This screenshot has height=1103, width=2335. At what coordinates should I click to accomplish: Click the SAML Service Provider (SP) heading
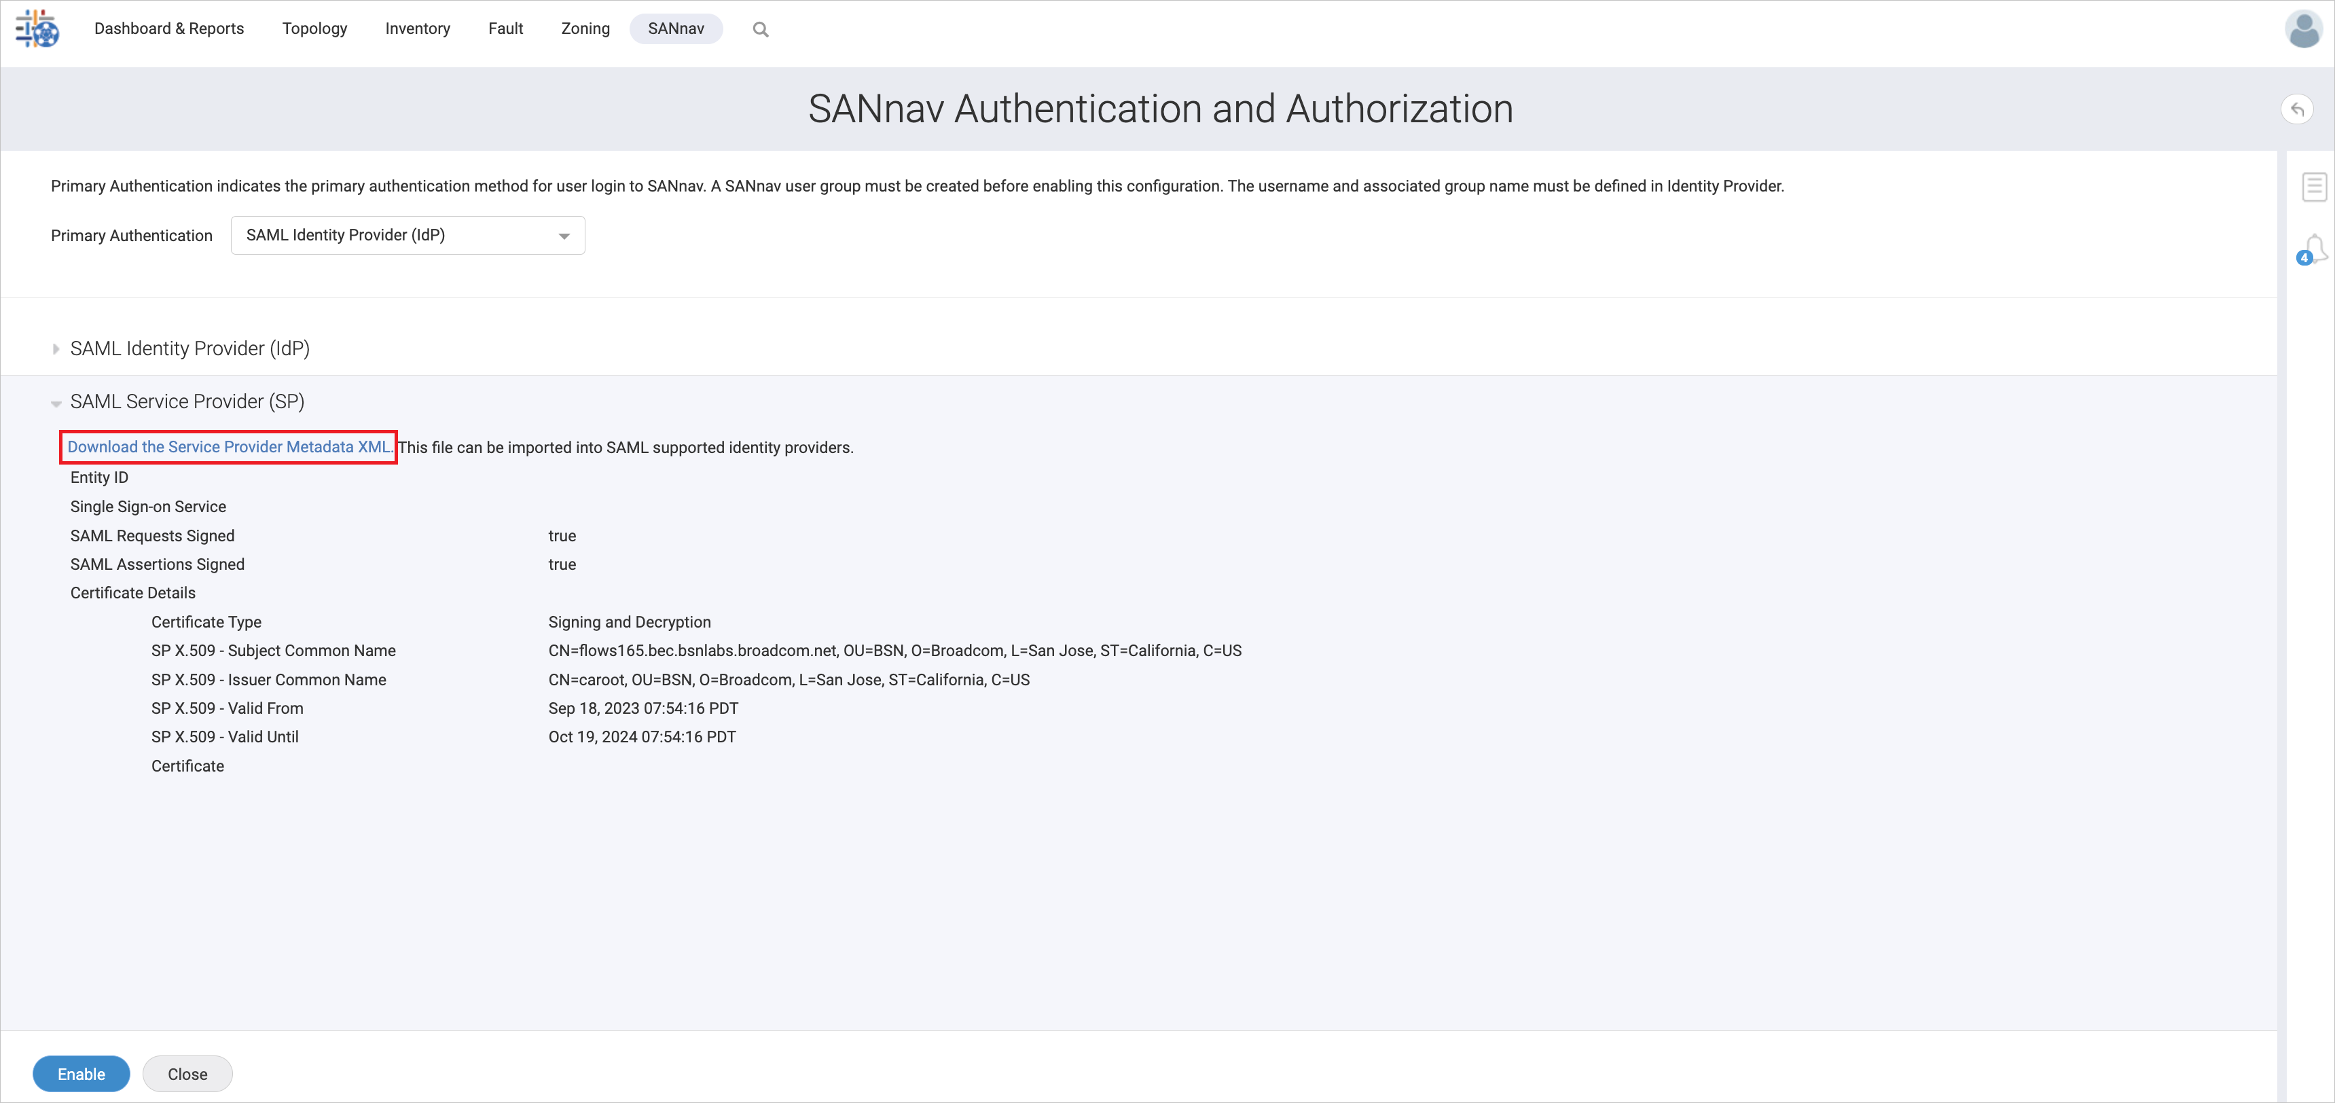(187, 401)
